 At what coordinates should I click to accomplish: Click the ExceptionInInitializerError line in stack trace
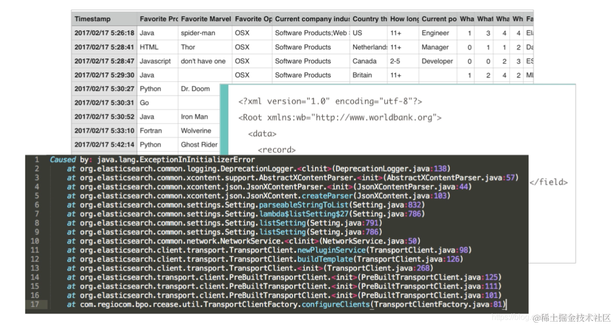pyautogui.click(x=152, y=160)
